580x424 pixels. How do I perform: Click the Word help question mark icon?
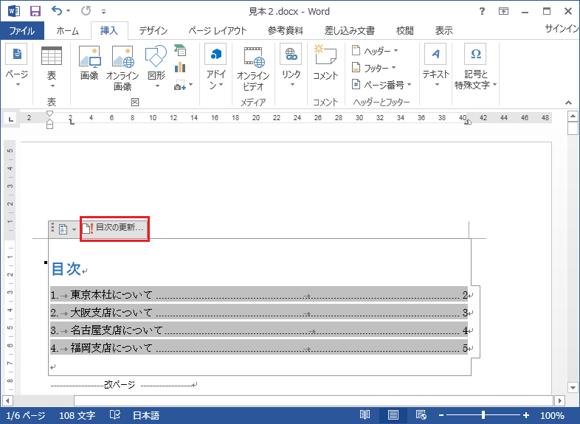[482, 11]
